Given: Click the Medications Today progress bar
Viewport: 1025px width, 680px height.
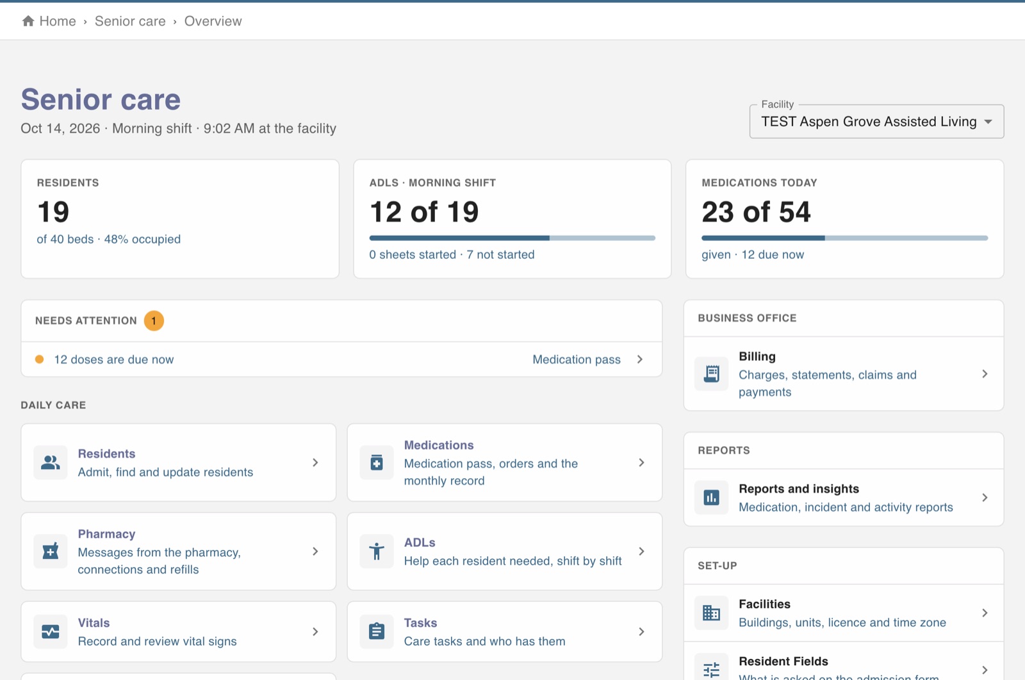Looking at the screenshot, I should [844, 238].
